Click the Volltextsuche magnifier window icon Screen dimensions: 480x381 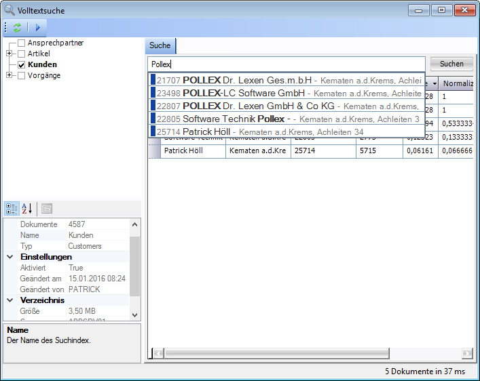[x=9, y=9]
